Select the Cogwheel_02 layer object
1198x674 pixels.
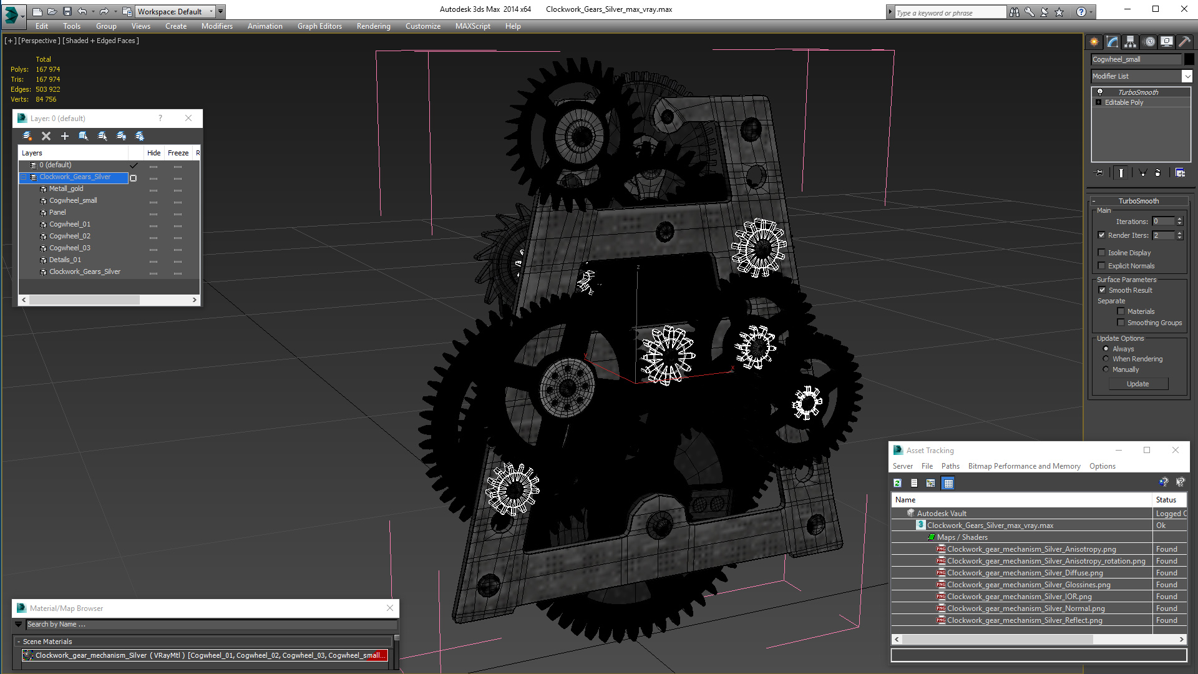pos(70,236)
